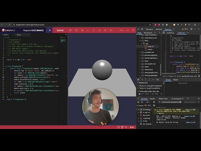201x151 pixels.
Task: Enable Pause on caught exceptions checkbox
Action: coord(138,88)
